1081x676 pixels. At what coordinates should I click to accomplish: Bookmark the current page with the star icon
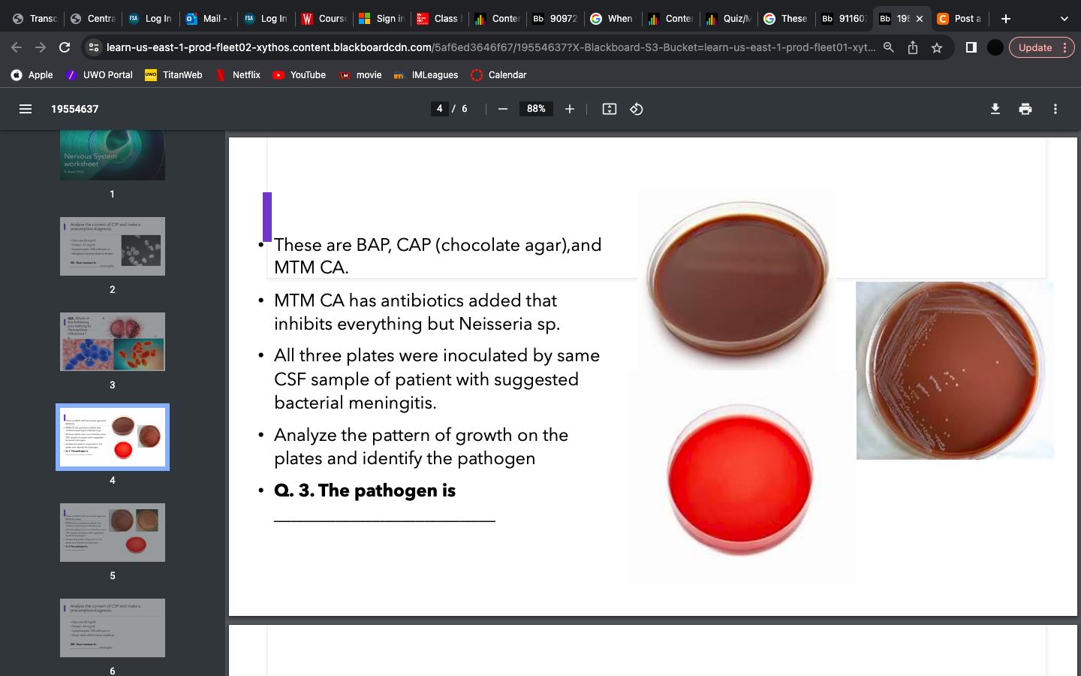936,47
